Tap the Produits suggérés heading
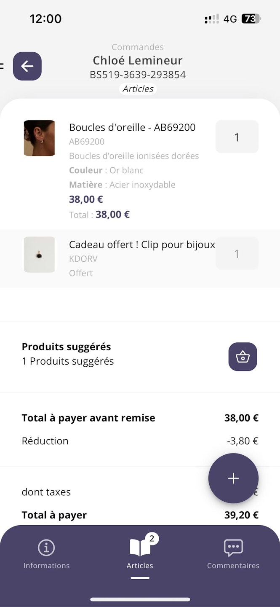Screen dimensions: 280x607 coord(67,347)
